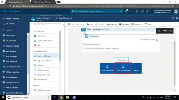The height and width of the screenshot is (100, 179).
Task: Click the Detect Sentiment Text field
Action: click(121, 36)
